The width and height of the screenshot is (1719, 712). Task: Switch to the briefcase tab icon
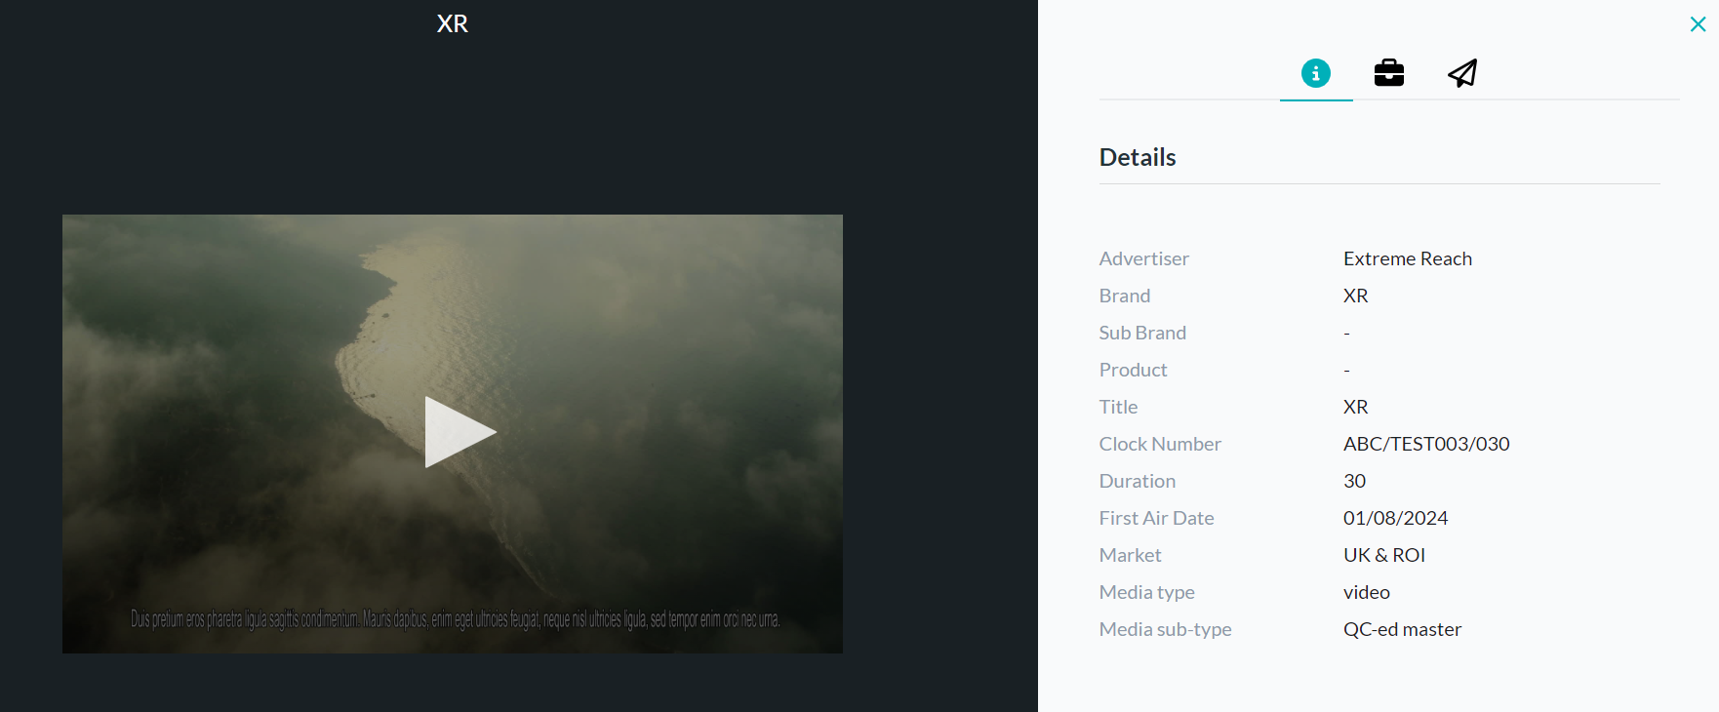coord(1389,73)
